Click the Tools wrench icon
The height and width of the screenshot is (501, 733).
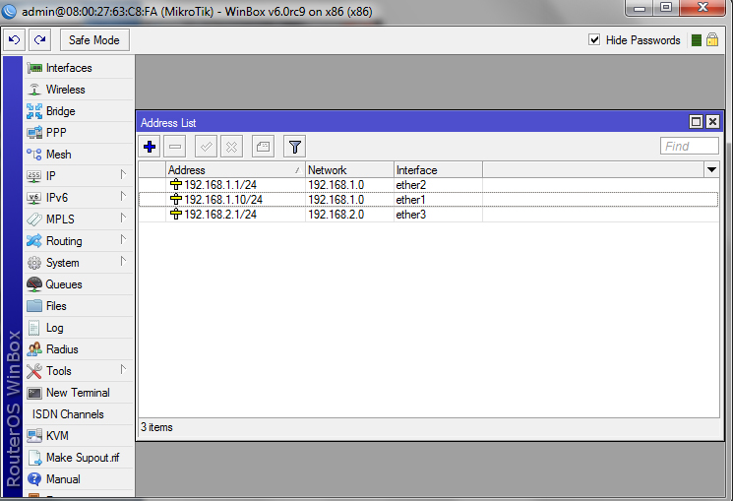point(34,371)
